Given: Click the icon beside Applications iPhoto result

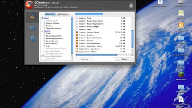Looking at the screenshot, I should [x=77, y=52].
